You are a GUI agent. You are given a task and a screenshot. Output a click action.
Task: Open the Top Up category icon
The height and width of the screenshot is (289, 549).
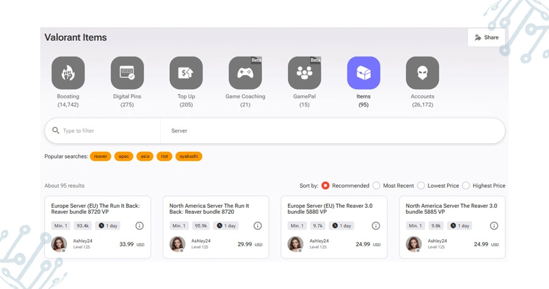point(186,73)
